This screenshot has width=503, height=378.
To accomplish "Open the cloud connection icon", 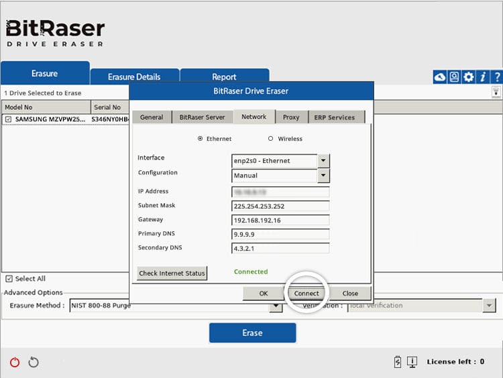I will 440,77.
